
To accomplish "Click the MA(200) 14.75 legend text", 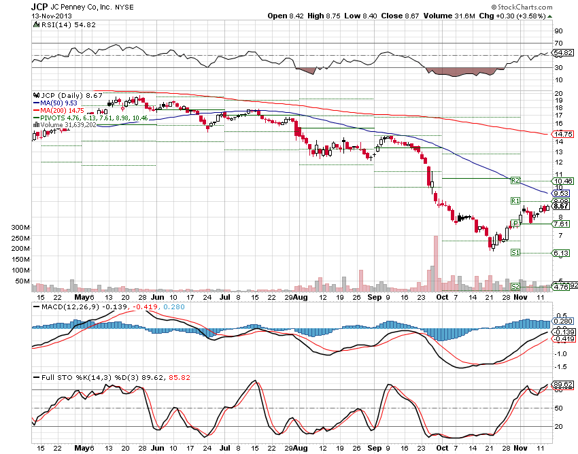I will [x=63, y=111].
